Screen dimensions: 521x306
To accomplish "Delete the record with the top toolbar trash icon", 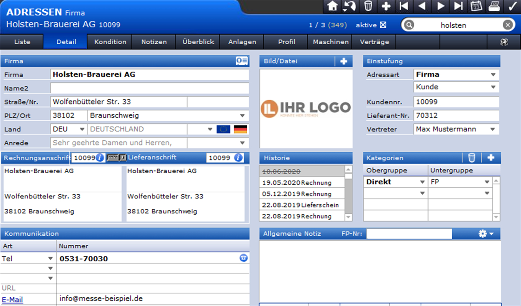I will [x=368, y=6].
